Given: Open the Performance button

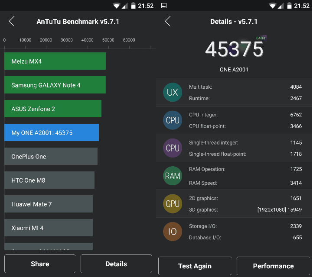Looking at the screenshot, I should click(273, 266).
